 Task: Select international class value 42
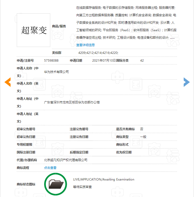click(142, 61)
